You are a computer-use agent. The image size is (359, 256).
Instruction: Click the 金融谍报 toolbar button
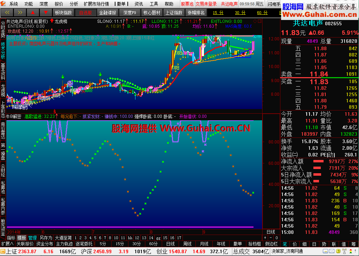(107, 13)
